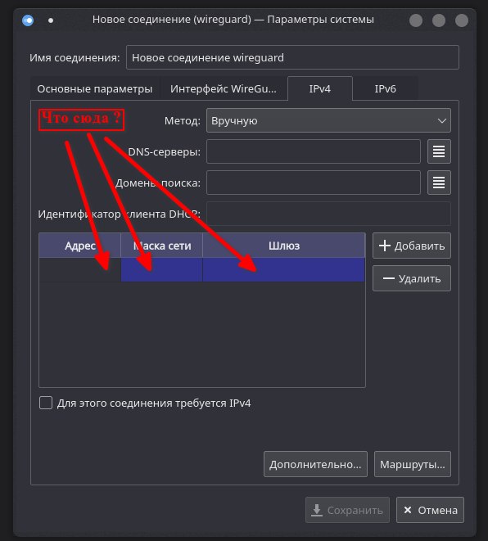Image resolution: width=488 pixels, height=541 pixels.
Task: Click the Адрес column header
Action: click(79, 246)
